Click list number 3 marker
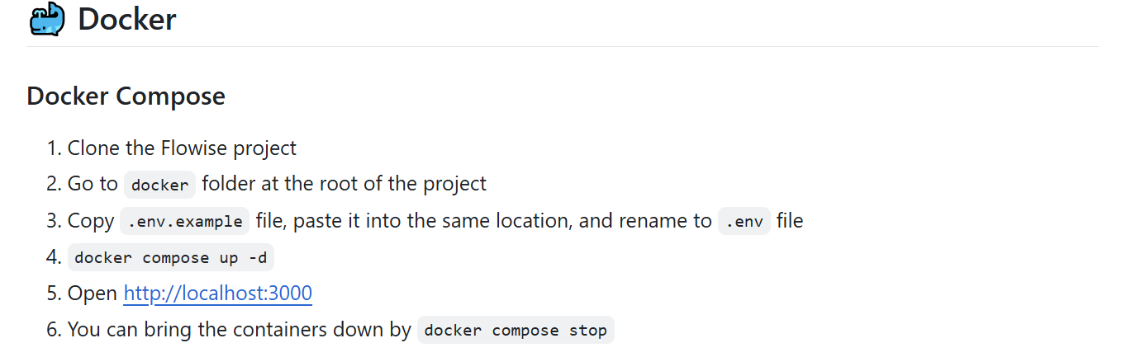 tap(54, 221)
